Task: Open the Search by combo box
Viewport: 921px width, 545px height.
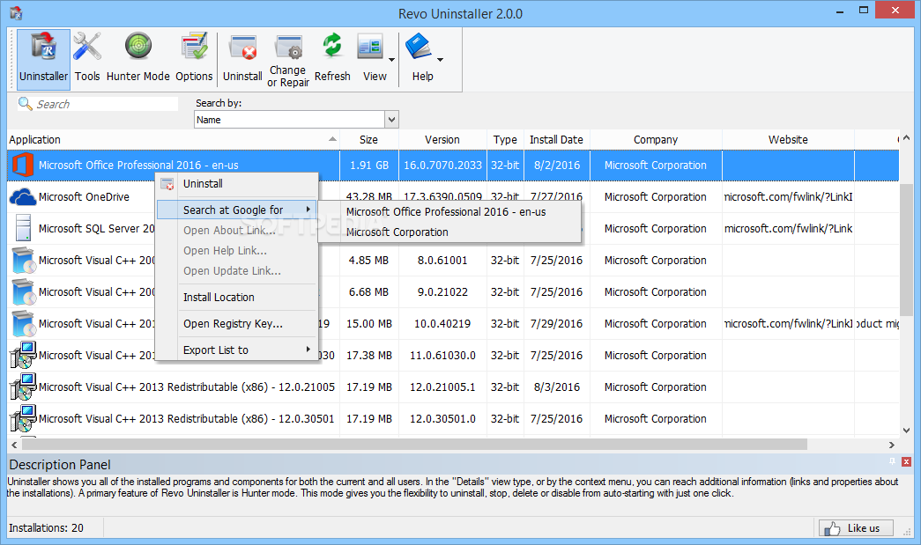Action: pos(296,120)
